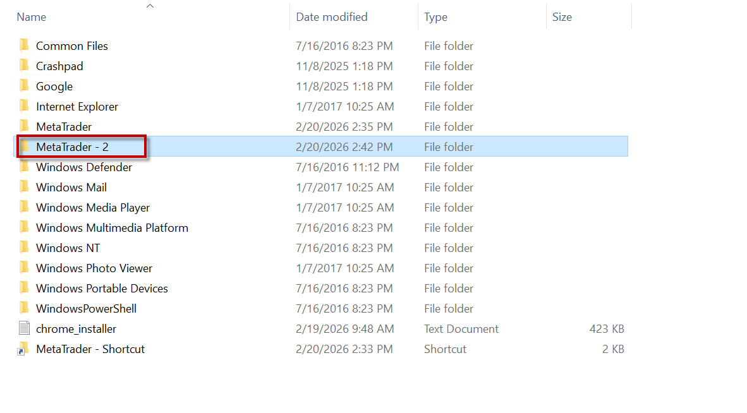Select the MetaTrader - 2 folder name
Viewport: 747px width, 413px height.
click(x=72, y=147)
